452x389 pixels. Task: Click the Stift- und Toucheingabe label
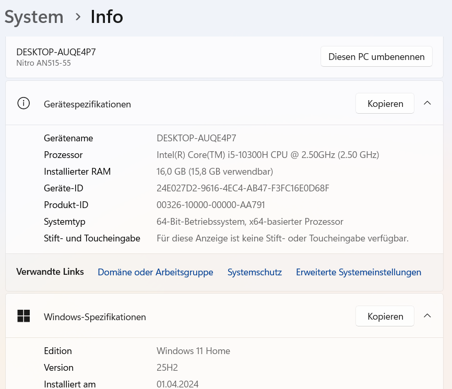[x=92, y=238]
